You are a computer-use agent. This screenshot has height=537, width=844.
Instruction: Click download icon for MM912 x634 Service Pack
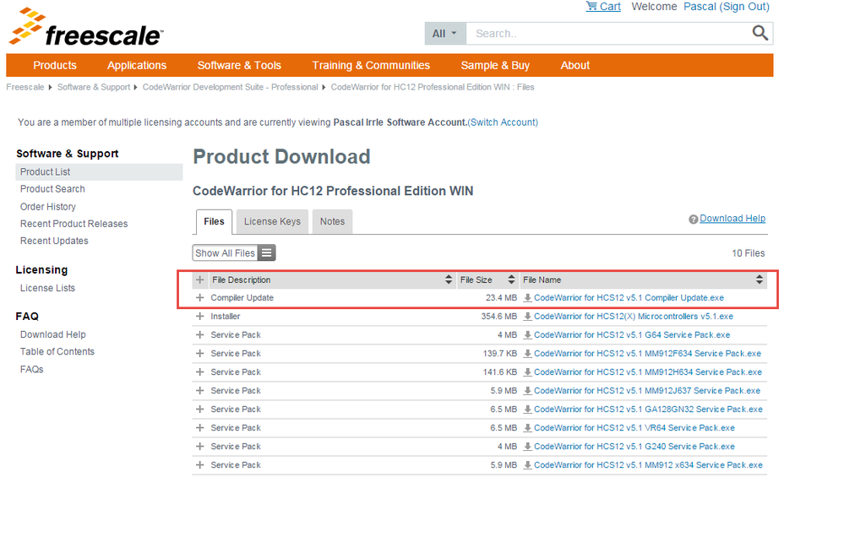[527, 465]
